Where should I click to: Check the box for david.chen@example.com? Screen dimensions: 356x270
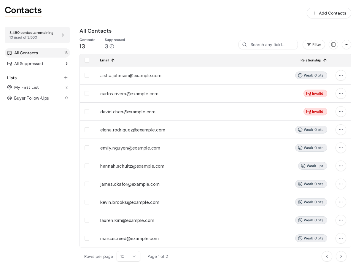[x=87, y=112]
